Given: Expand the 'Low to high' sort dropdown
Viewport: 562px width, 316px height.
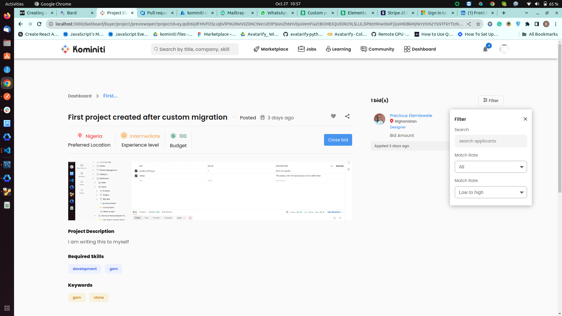Looking at the screenshot, I should tap(491, 192).
